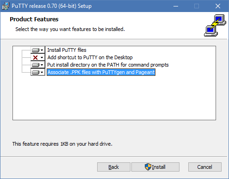Open feature dropdown for Install PuTTY files
The width and height of the screenshot is (229, 179).
coord(37,50)
